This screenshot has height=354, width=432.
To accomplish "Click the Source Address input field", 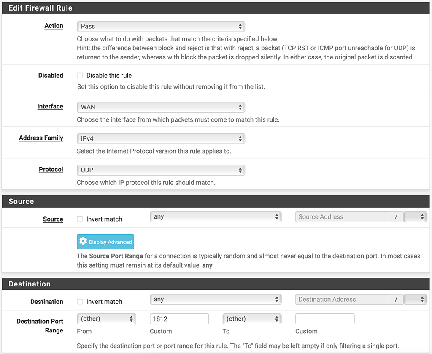I will [342, 216].
